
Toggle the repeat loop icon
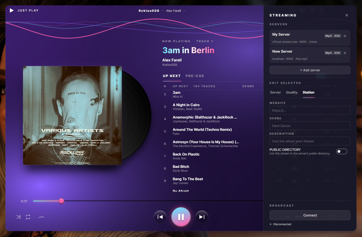(28, 217)
